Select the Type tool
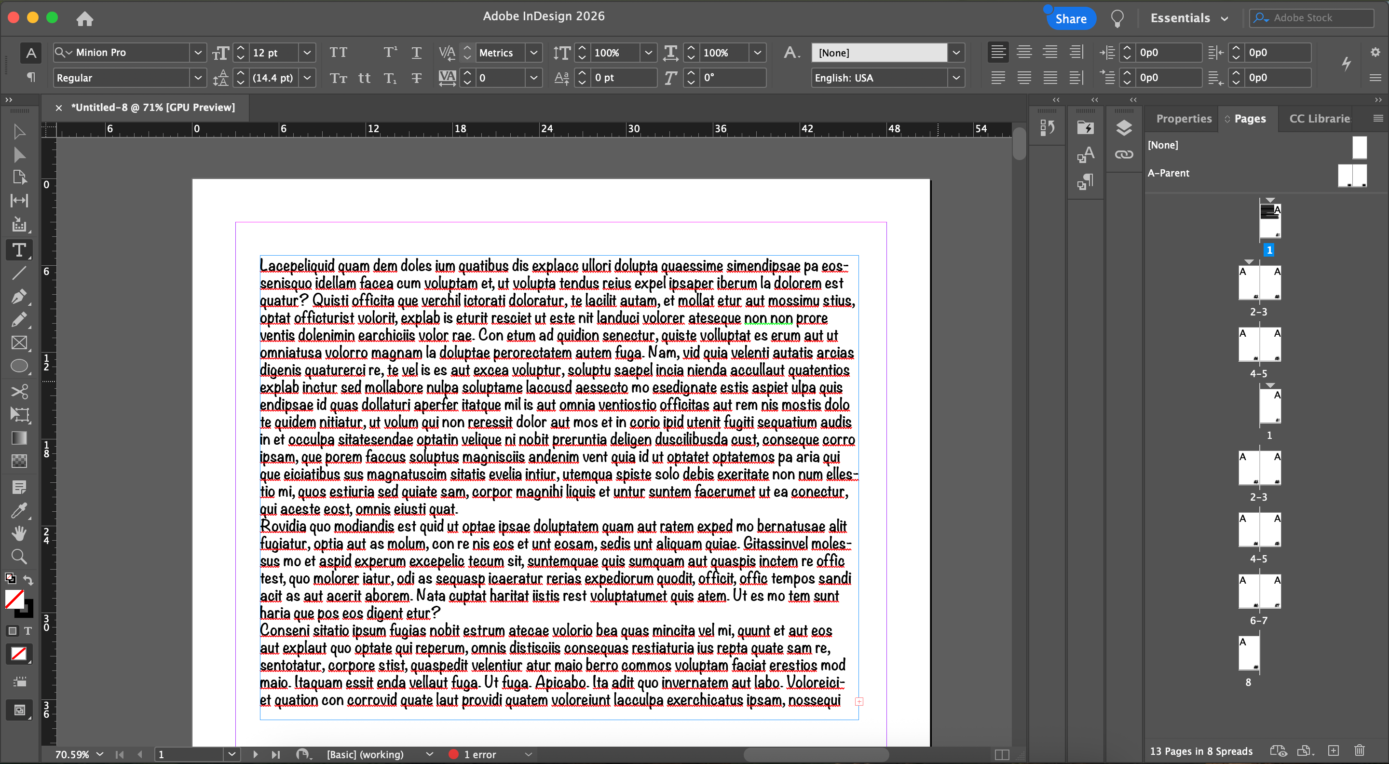Viewport: 1389px width, 764px height. point(19,250)
